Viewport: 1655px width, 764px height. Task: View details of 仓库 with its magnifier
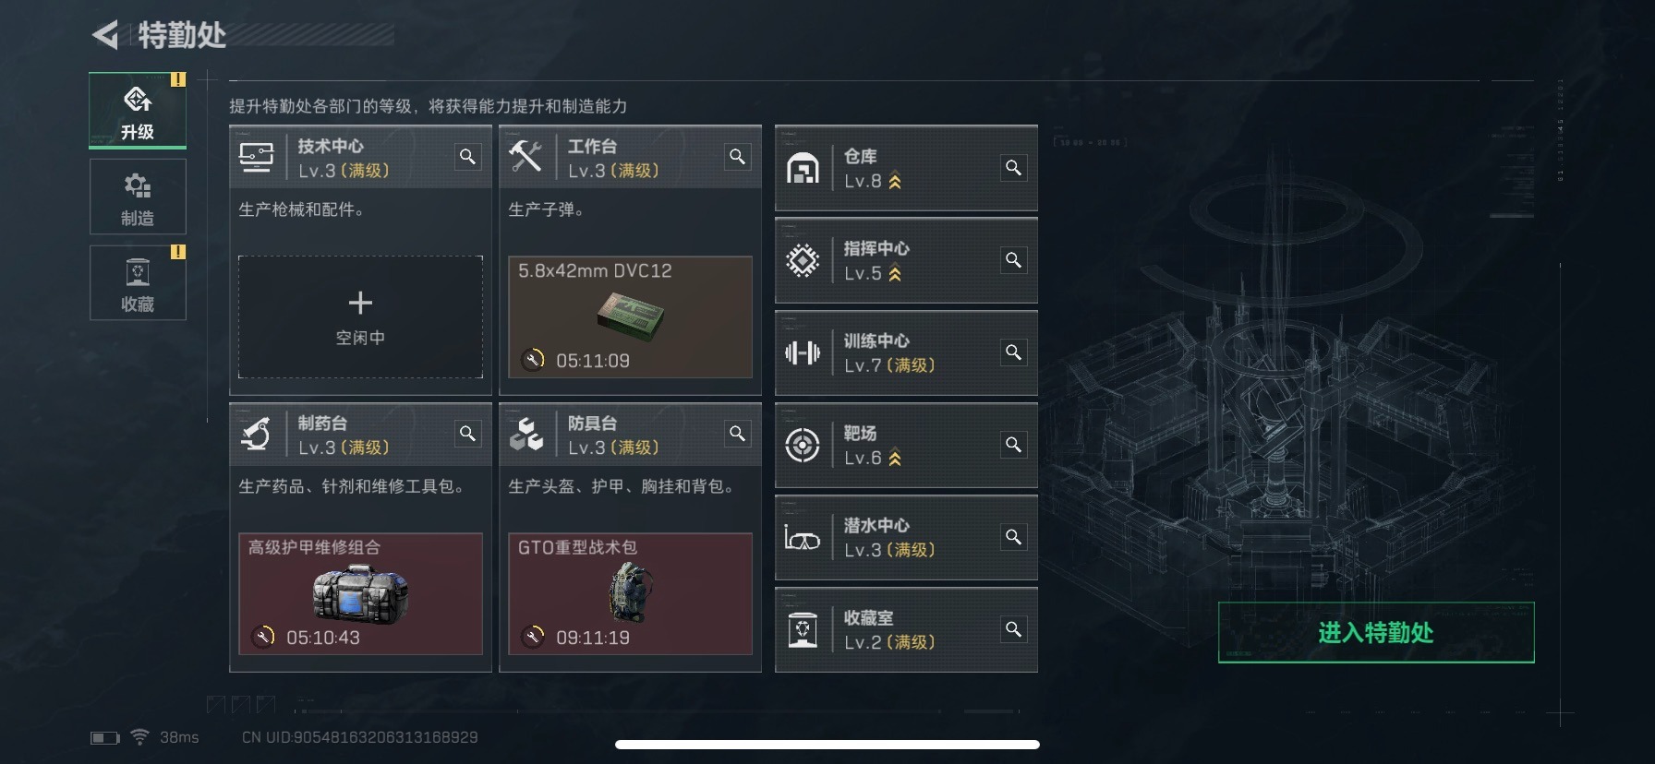(x=1013, y=168)
